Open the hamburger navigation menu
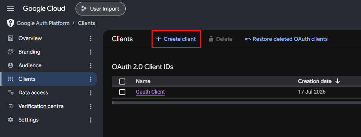 pos(11,9)
